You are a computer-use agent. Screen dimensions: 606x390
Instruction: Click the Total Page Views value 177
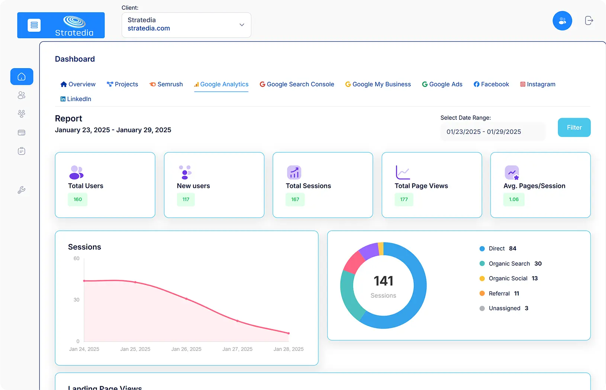404,199
